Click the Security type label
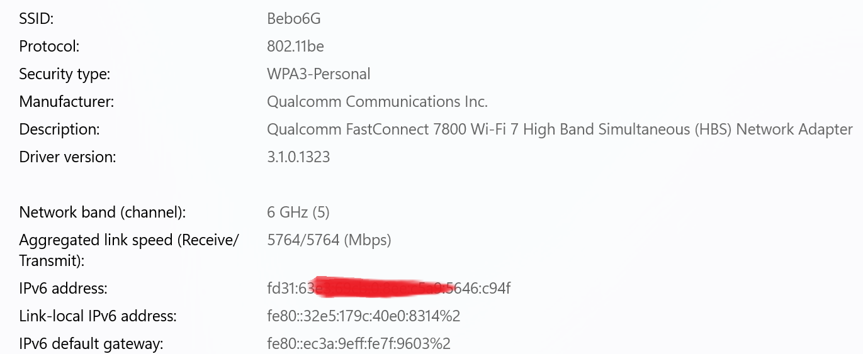The width and height of the screenshot is (863, 354). pyautogui.click(x=65, y=74)
